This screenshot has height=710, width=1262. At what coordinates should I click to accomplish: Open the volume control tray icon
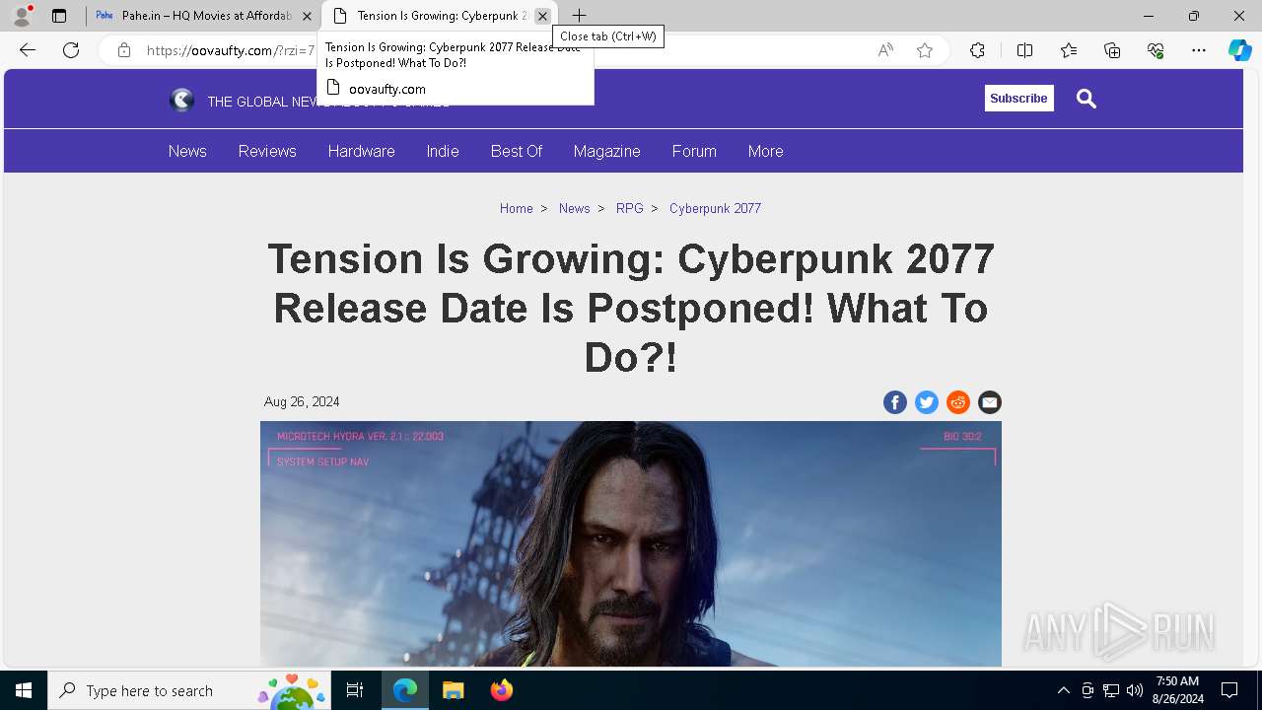(x=1135, y=690)
